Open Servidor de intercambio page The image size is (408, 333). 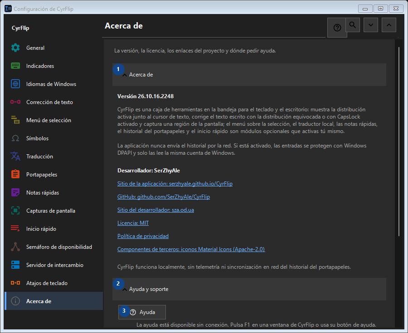tap(54, 265)
